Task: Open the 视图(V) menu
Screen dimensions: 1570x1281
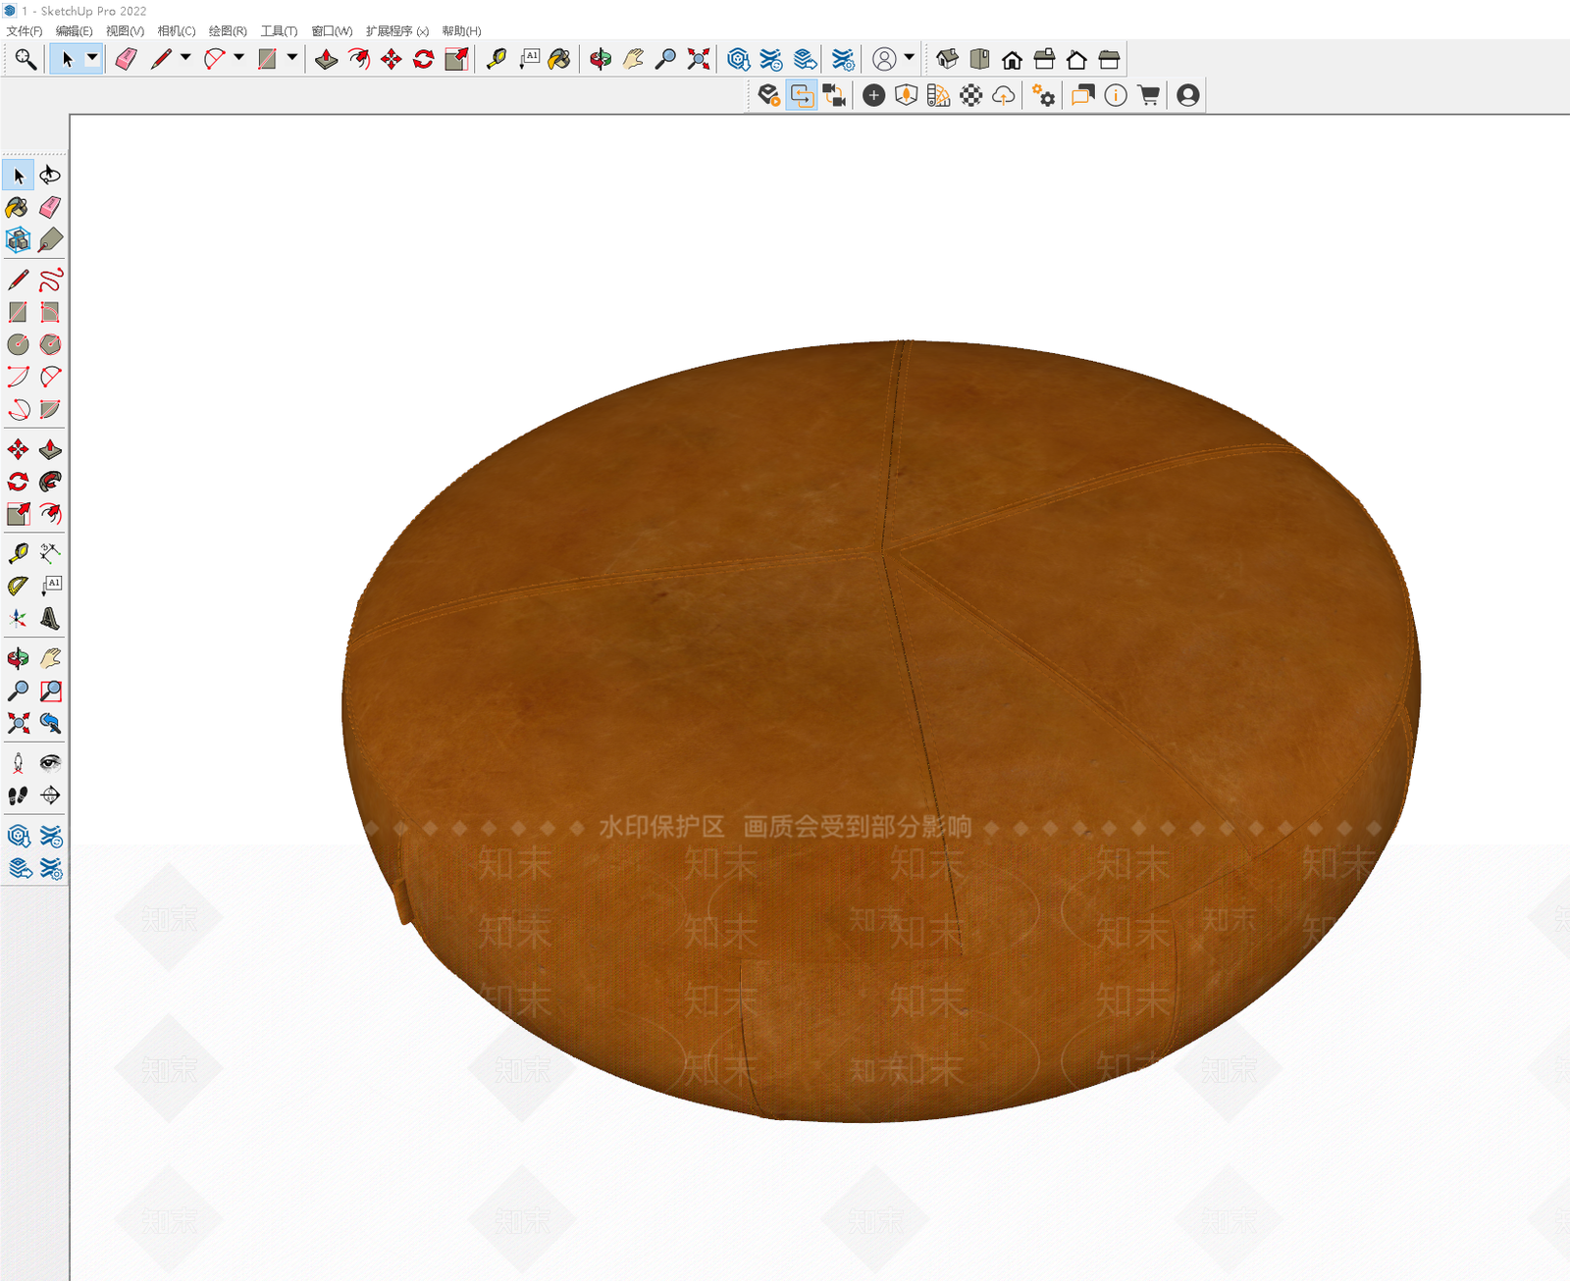Action: pyautogui.click(x=126, y=31)
